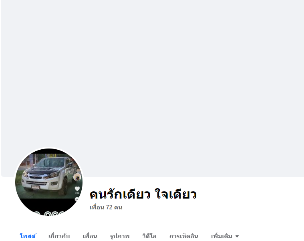
Task: Tap the white heart icon on profile photo
Action: click(77, 189)
